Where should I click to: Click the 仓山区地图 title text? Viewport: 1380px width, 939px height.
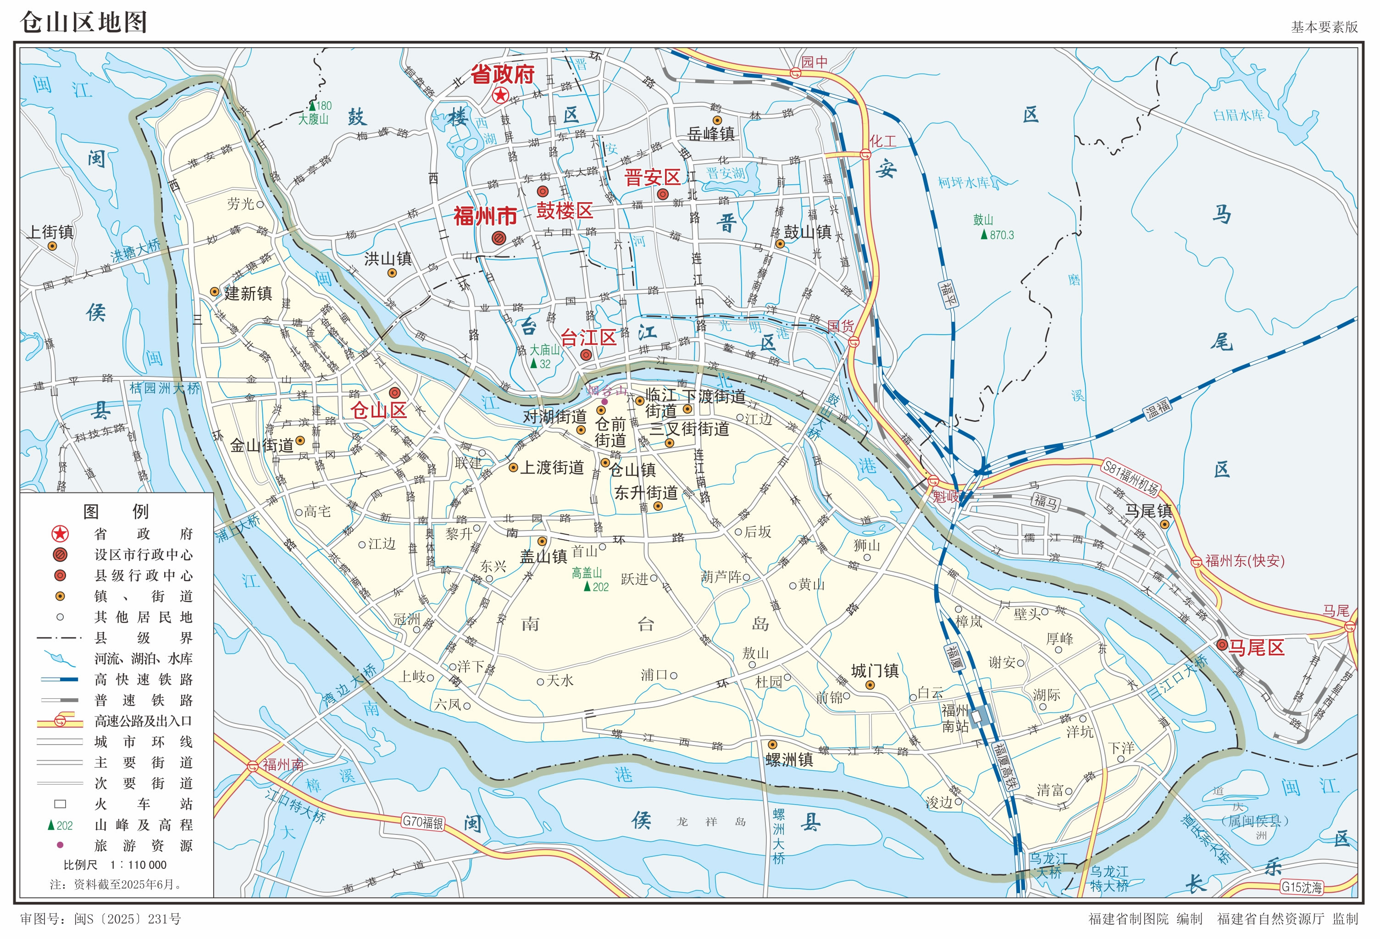point(83,22)
